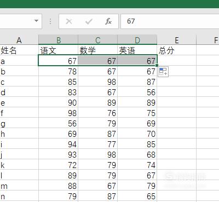This screenshot has width=219, height=202.
Task: Click the 数学 header cell
Action: click(x=98, y=50)
